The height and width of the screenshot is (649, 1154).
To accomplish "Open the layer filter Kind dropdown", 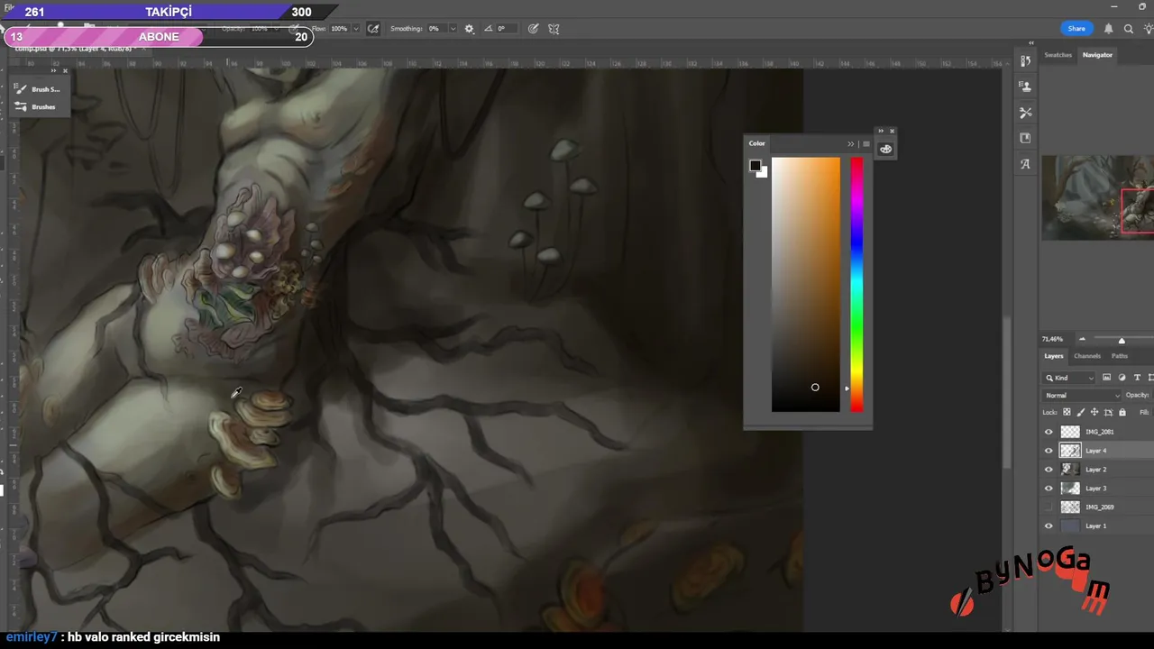I will coord(1069,378).
